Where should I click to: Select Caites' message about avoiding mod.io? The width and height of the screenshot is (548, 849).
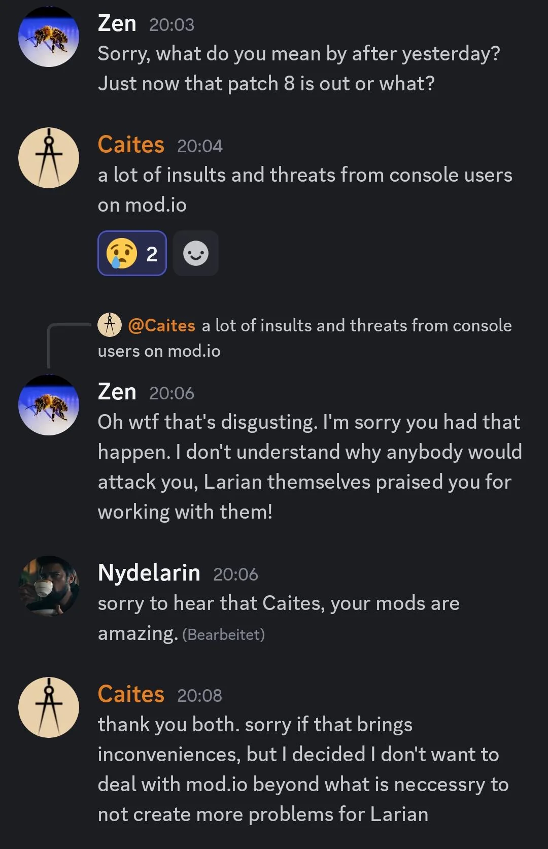click(x=303, y=769)
